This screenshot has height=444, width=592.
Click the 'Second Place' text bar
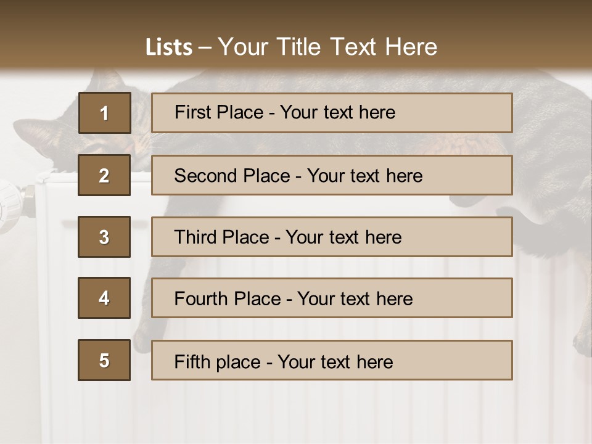click(x=332, y=175)
